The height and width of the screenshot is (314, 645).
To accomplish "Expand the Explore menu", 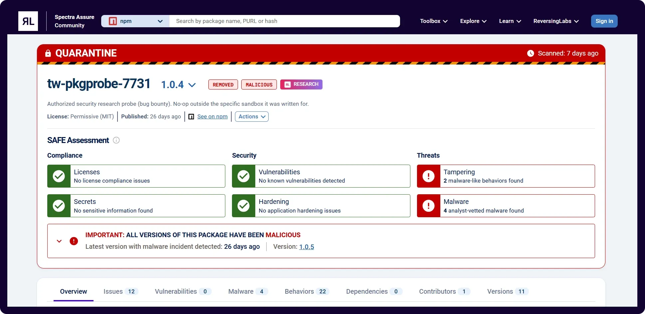I will point(473,21).
